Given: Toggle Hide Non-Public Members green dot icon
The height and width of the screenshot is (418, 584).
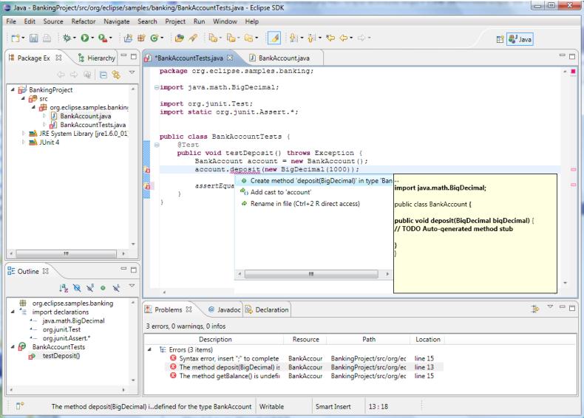Looking at the screenshot, I should tap(103, 288).
